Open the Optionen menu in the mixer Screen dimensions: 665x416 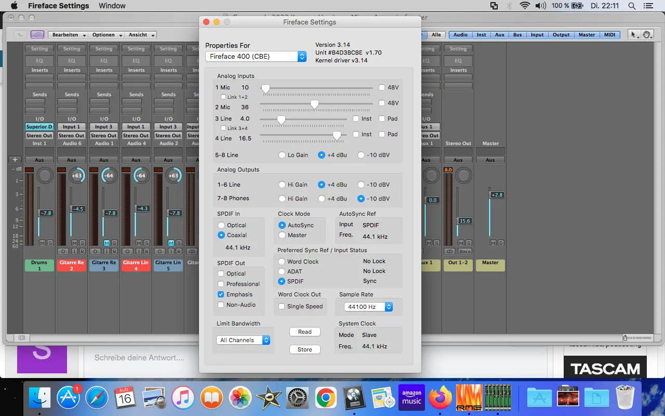[106, 35]
